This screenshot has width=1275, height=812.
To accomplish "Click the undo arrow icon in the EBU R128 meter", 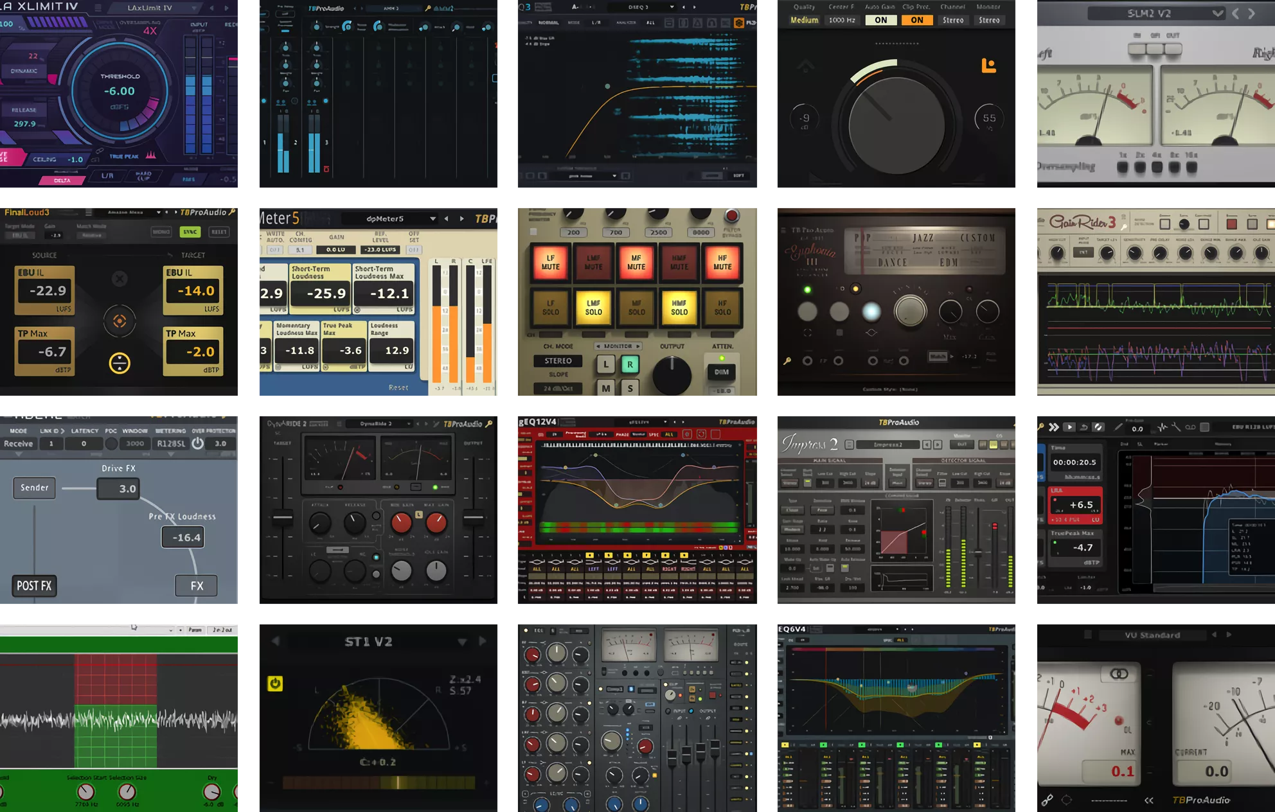I will pos(1084,427).
